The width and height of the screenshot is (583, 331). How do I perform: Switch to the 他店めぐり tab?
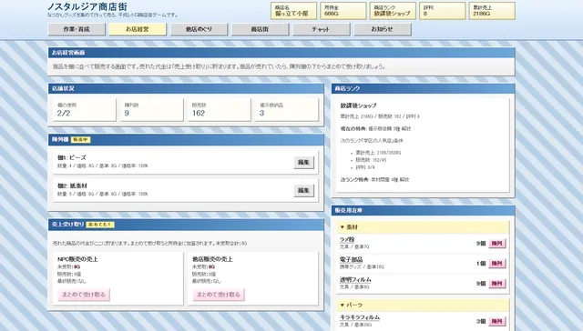pos(199,29)
